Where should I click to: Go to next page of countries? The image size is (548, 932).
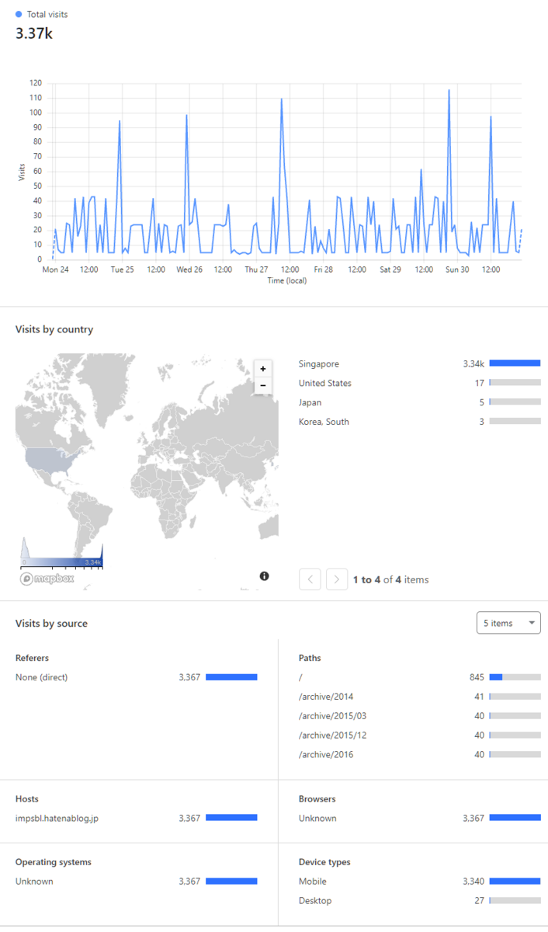click(x=337, y=579)
